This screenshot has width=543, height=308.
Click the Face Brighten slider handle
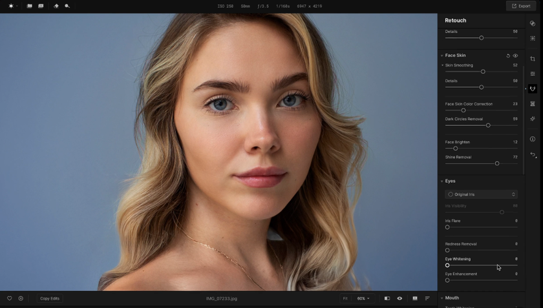click(455, 149)
